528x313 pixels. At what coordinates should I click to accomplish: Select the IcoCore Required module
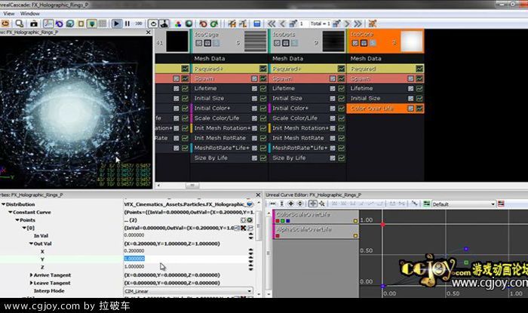(x=385, y=69)
